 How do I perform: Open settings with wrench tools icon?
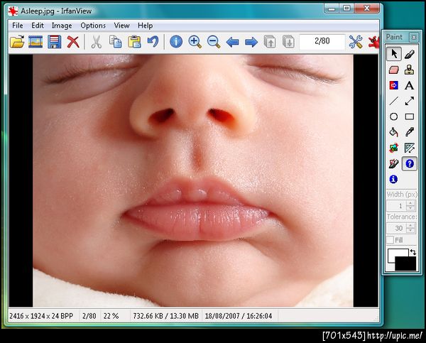pos(356,42)
